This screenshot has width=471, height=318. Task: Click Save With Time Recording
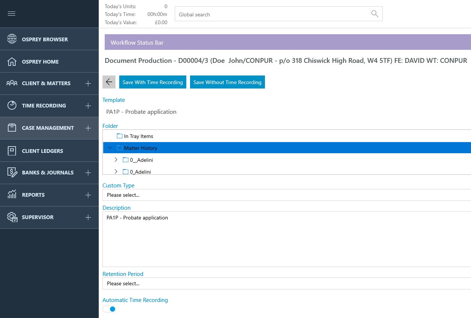(153, 82)
